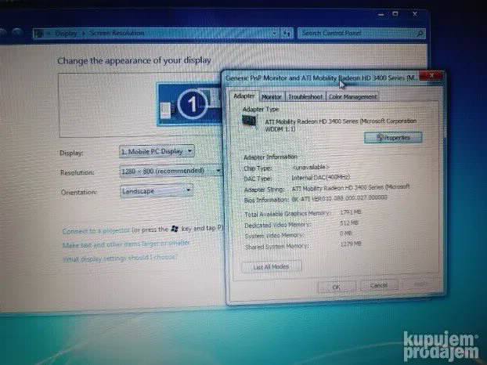Image resolution: width=487 pixels, height=365 pixels.
Task: Select the Bios Information value text
Action: point(340,198)
